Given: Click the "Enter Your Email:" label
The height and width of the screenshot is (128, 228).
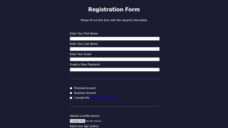Looking at the screenshot, I should (x=81, y=54).
